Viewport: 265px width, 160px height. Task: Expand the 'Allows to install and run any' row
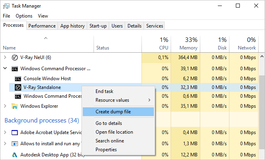tap(5, 144)
